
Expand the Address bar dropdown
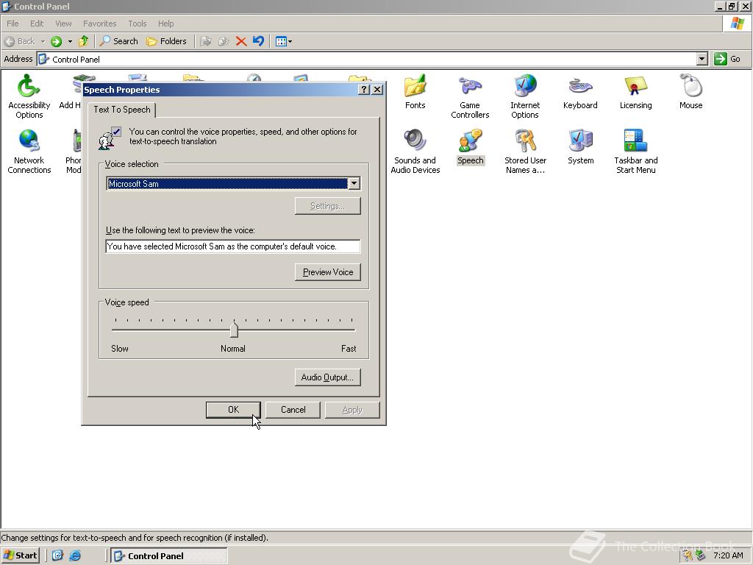point(702,59)
